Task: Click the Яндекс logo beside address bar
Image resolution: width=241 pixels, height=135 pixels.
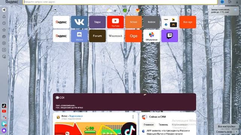Action: click(x=12, y=2)
